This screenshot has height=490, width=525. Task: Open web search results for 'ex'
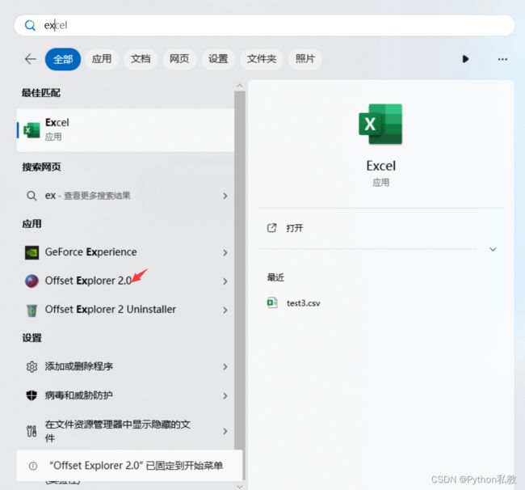[125, 196]
